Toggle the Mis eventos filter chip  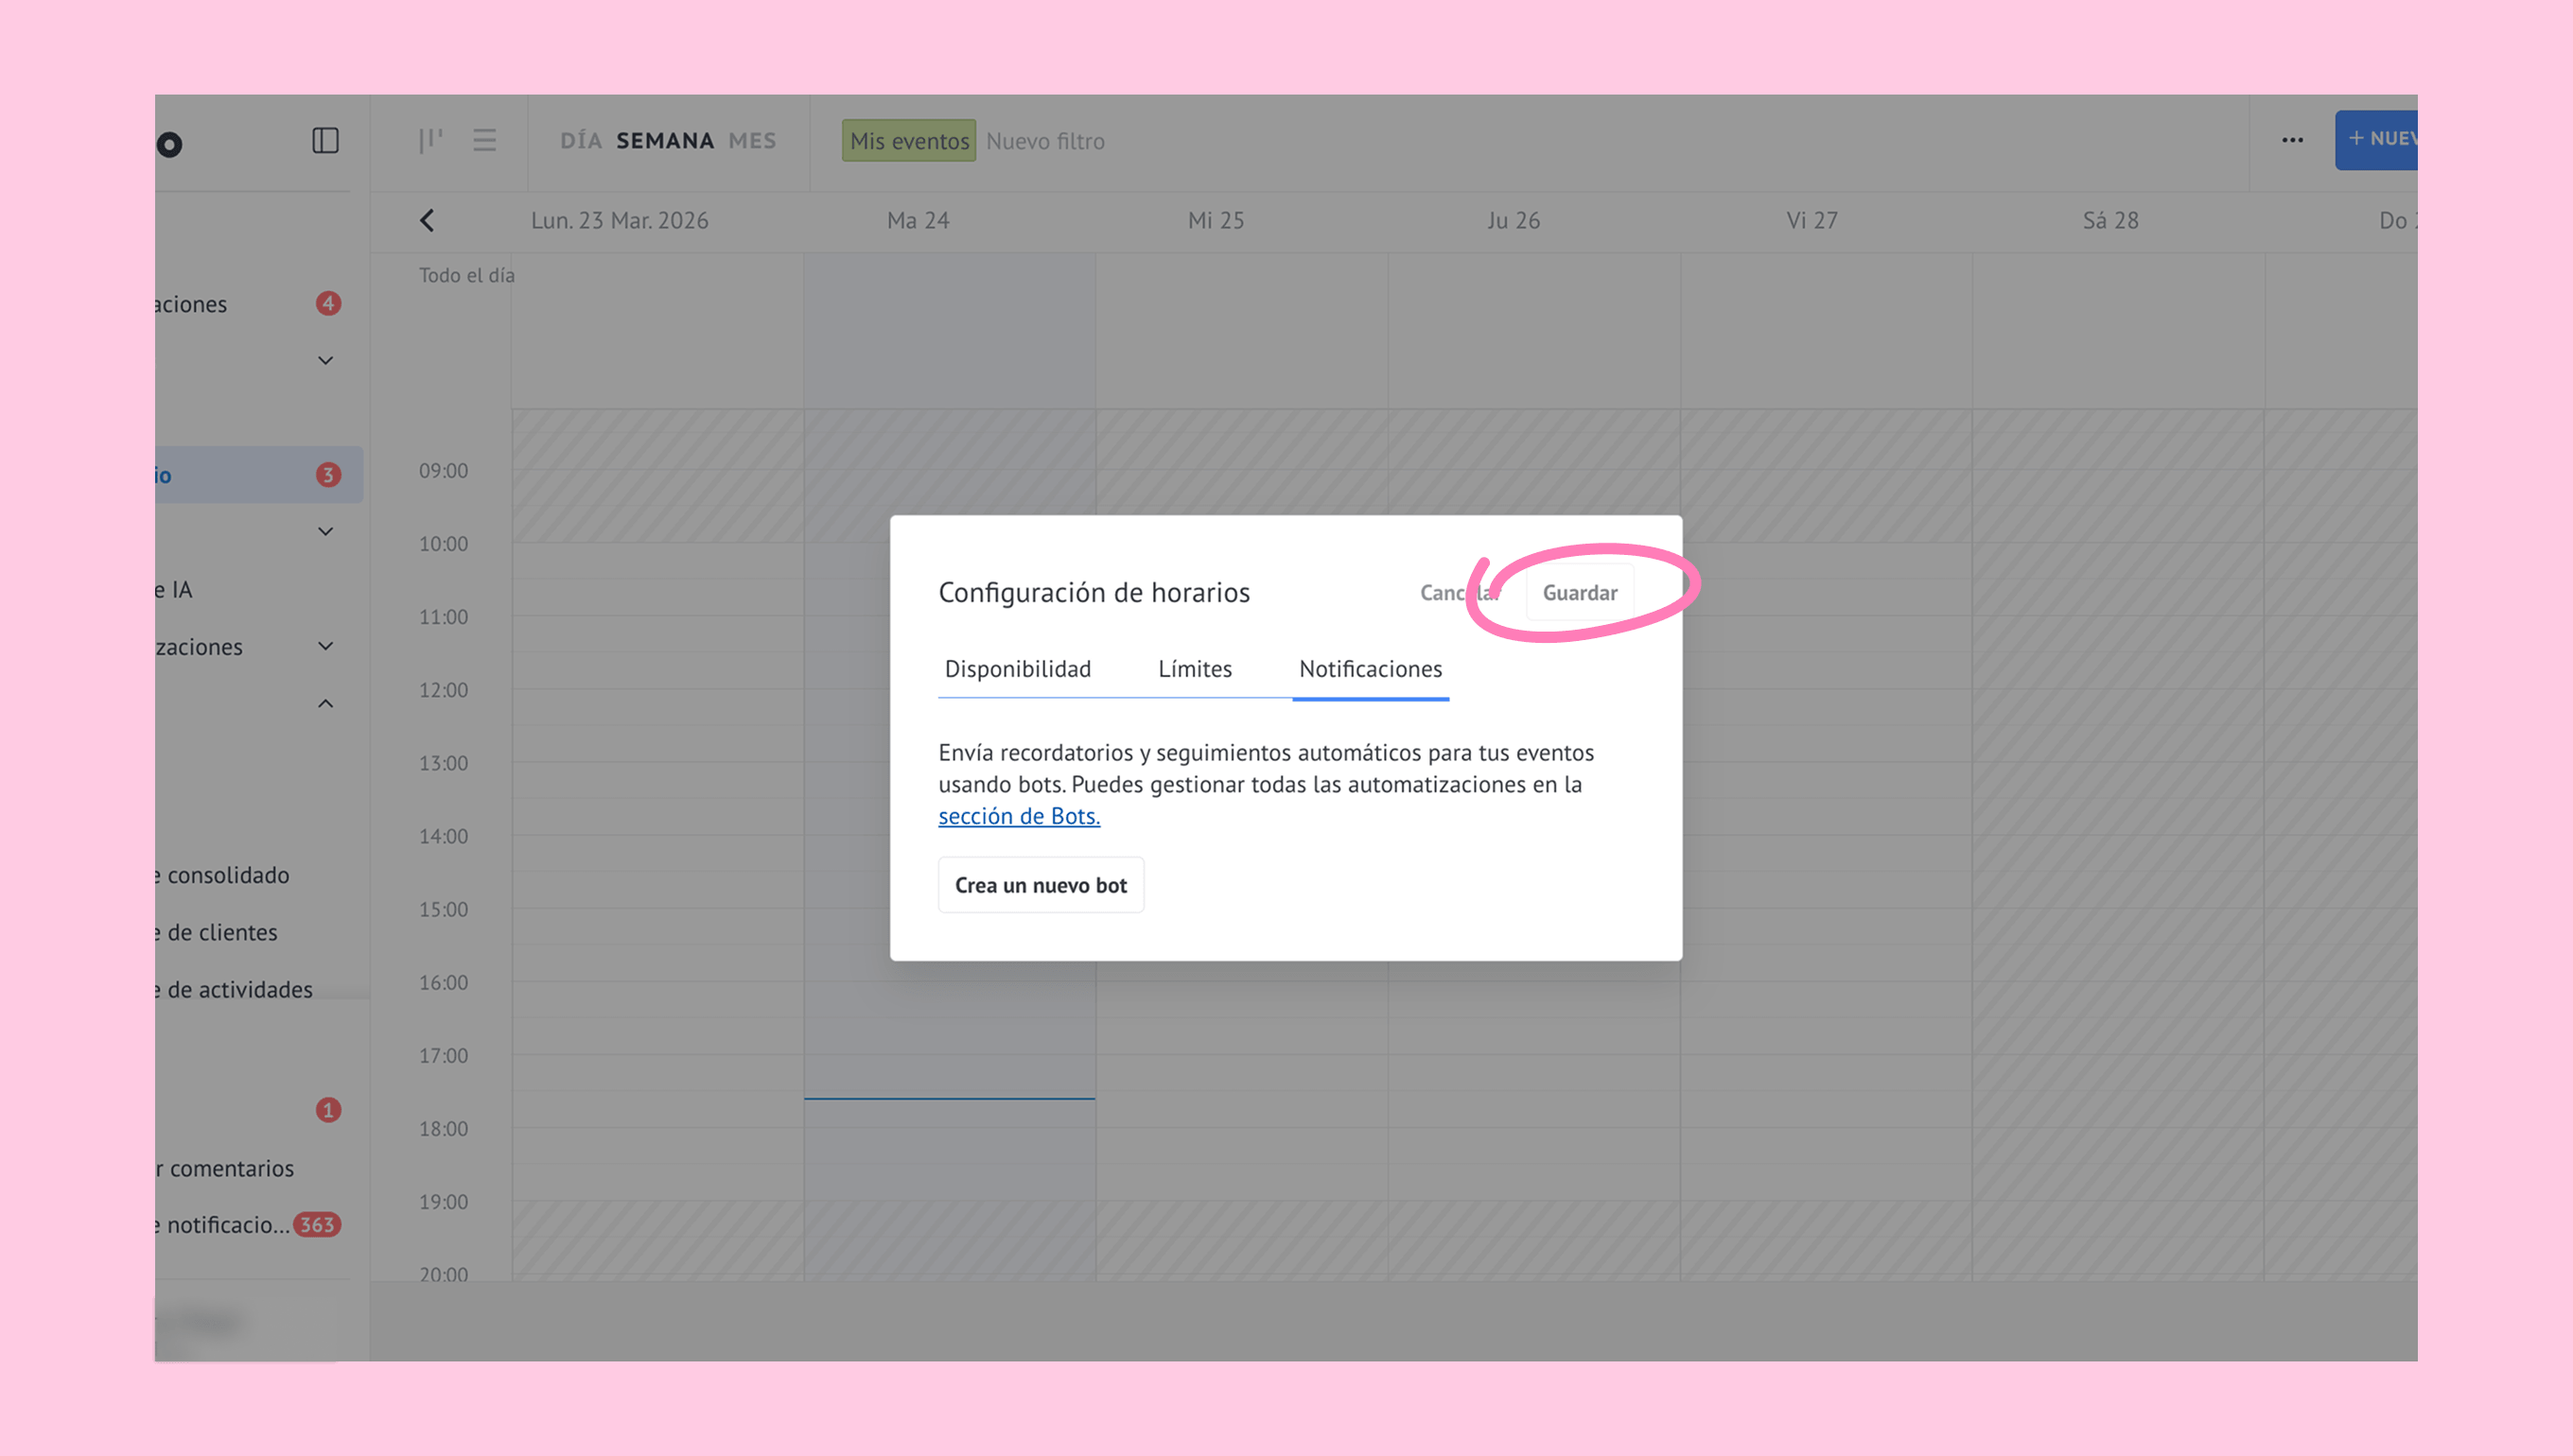pyautogui.click(x=908, y=141)
